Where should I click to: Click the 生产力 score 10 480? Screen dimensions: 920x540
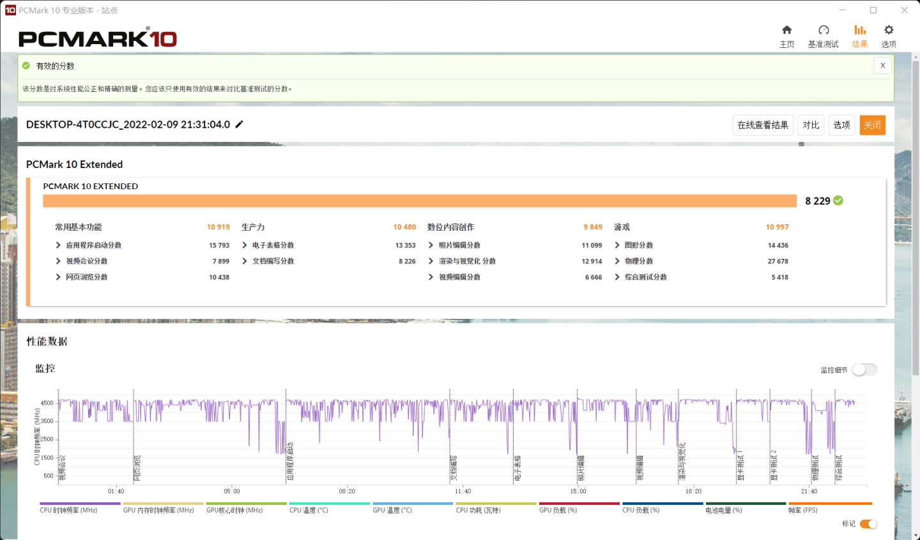pyautogui.click(x=404, y=227)
